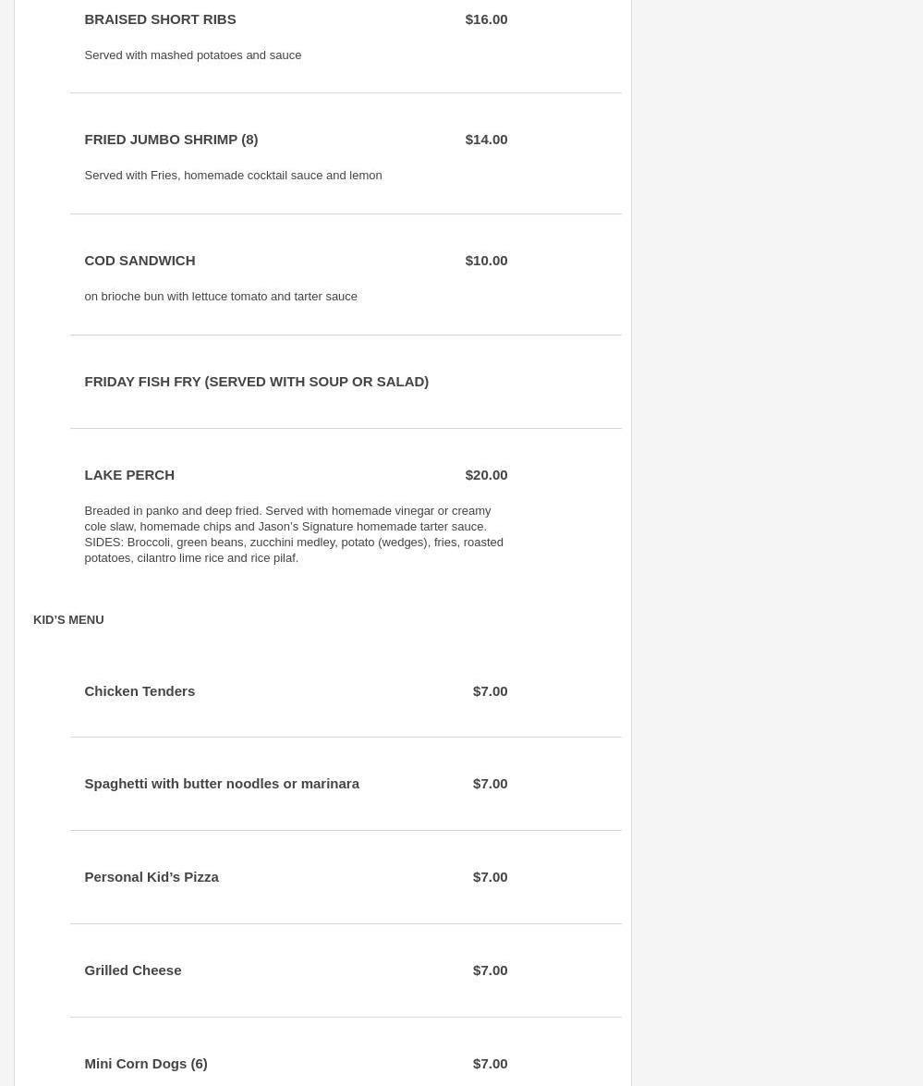Click the $7.00 price beside Grilled Cheese
This screenshot has height=1086, width=923.
pos(490,970)
